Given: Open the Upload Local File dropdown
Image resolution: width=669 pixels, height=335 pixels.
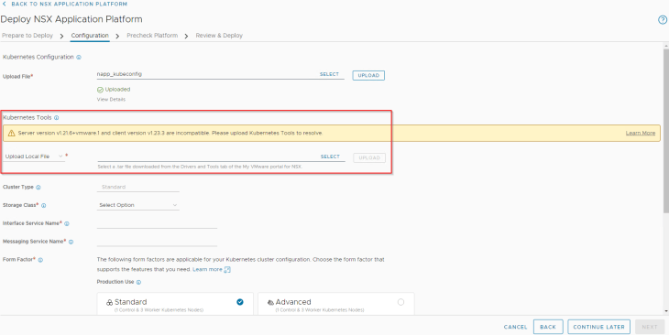Looking at the screenshot, I should click(34, 157).
